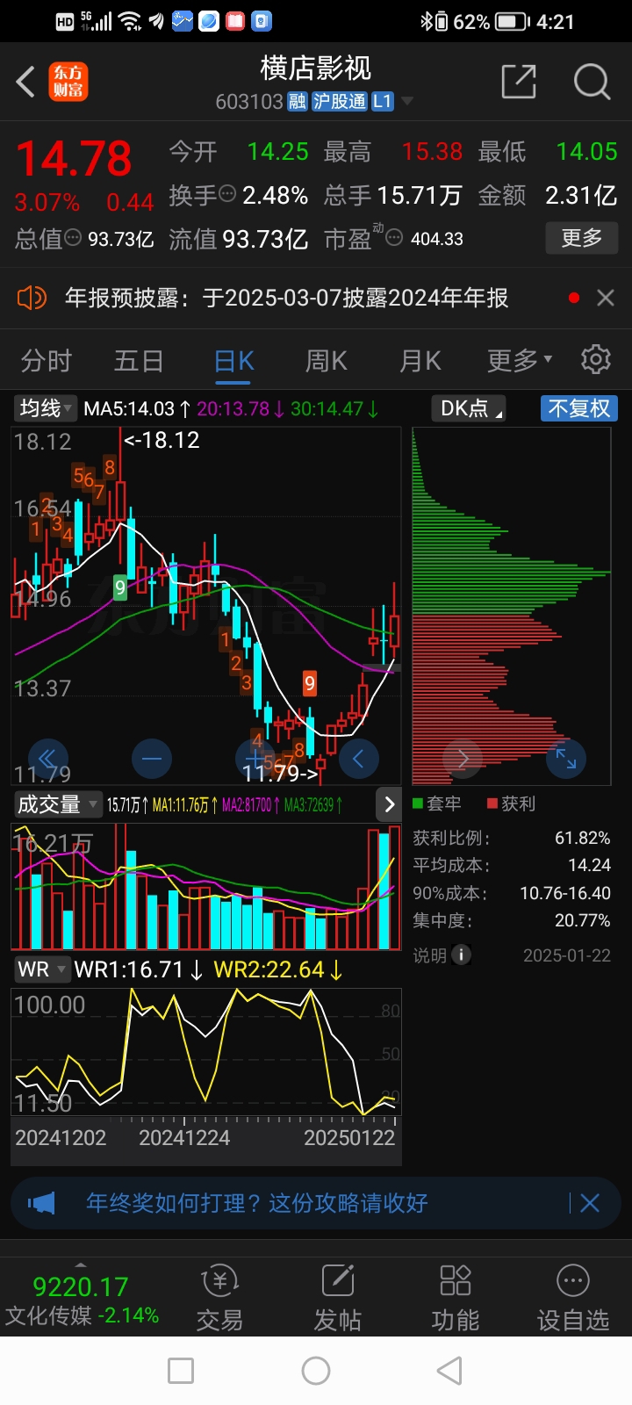Tap Android recent apps square
Viewport: 632px width, 1405px height.
[x=181, y=1371]
